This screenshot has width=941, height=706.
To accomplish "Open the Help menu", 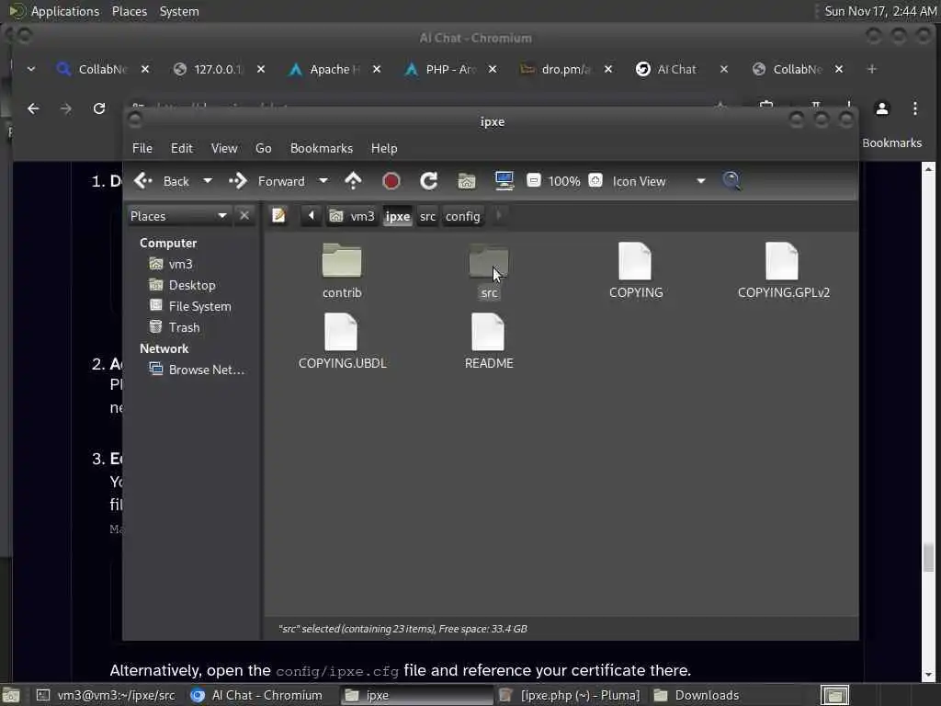I will [x=384, y=148].
